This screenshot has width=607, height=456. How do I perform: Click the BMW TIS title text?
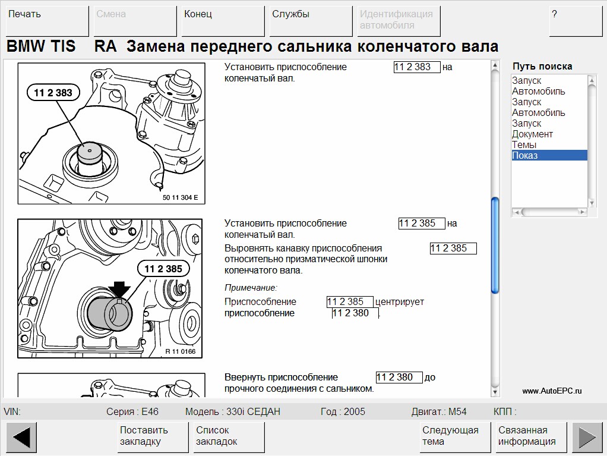tap(41, 46)
